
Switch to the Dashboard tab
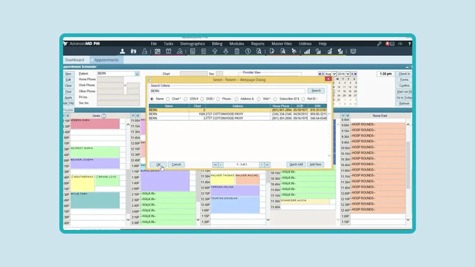tap(75, 60)
